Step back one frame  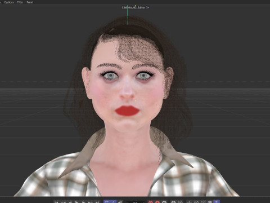[70, 202]
